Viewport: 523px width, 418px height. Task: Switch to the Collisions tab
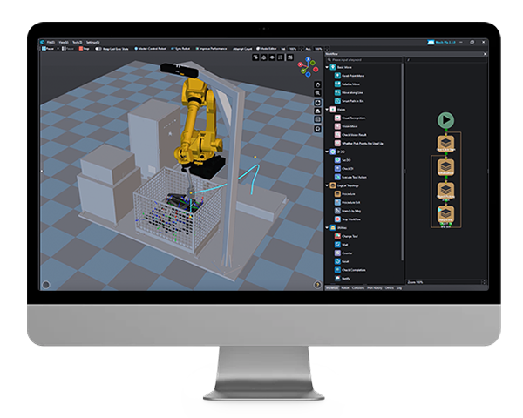(360, 287)
